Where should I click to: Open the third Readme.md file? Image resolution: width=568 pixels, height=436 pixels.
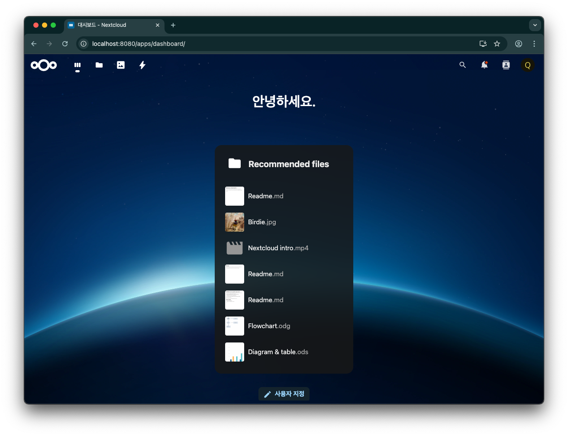pyautogui.click(x=284, y=300)
